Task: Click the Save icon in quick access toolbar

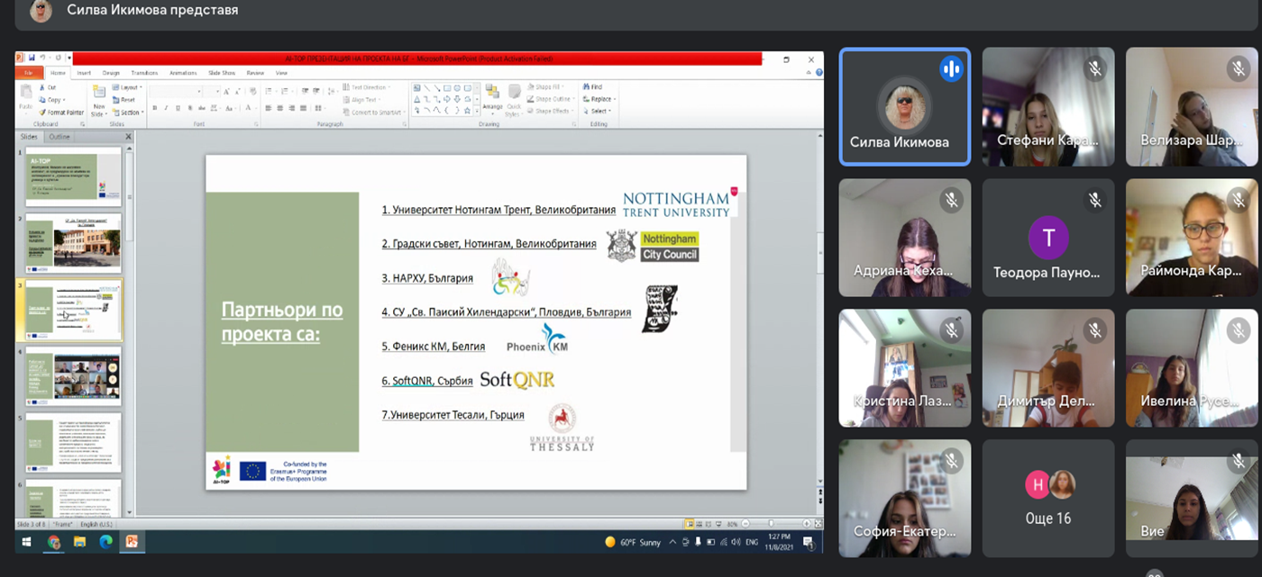Action: coord(32,59)
